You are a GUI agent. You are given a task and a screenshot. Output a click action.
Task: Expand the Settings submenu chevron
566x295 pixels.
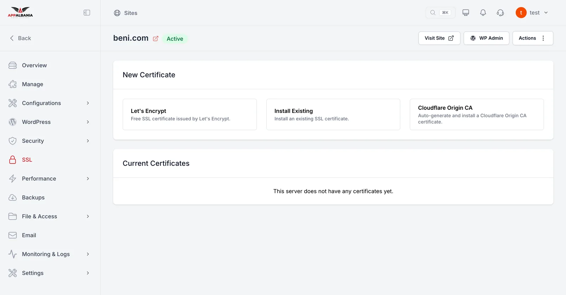click(88, 273)
